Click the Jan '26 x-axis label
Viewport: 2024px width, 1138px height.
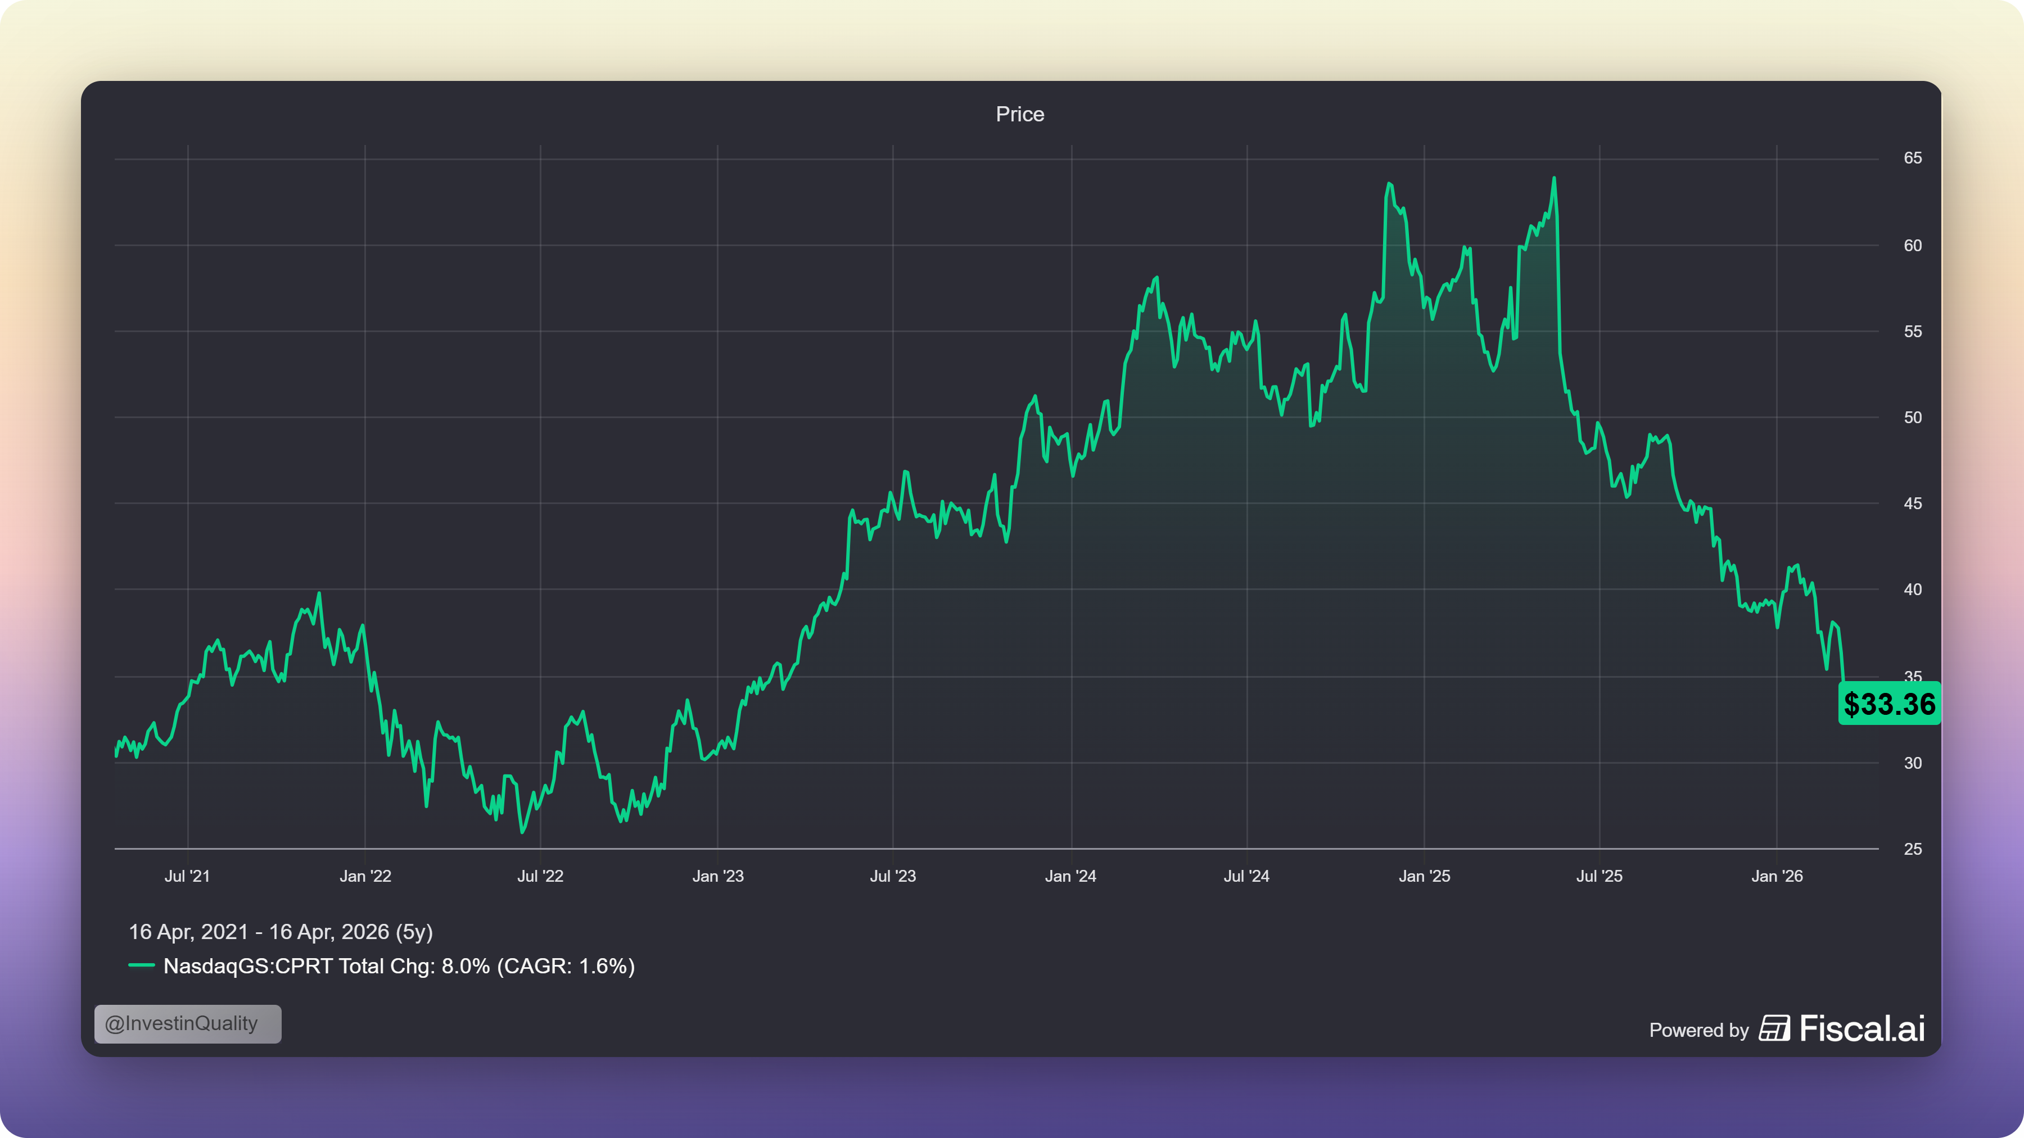pyautogui.click(x=1777, y=876)
